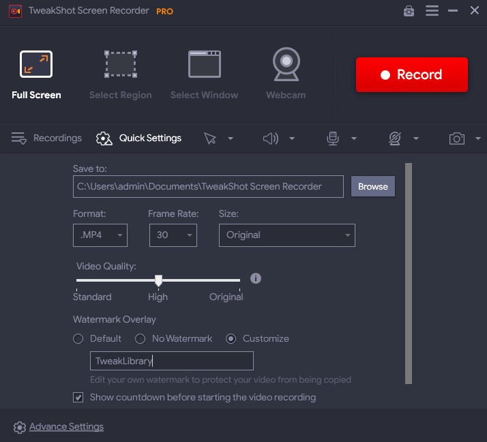Minimize the TweakShot window
The image size is (487, 442).
point(453,10)
